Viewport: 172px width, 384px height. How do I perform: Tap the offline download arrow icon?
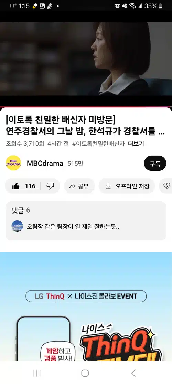point(108,186)
